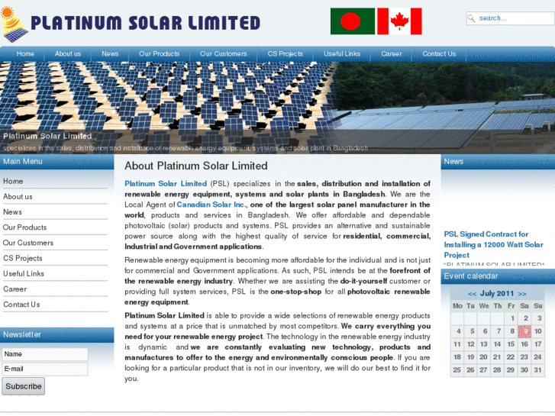
Task: Select day 13 in the calendar
Action: tap(484, 344)
